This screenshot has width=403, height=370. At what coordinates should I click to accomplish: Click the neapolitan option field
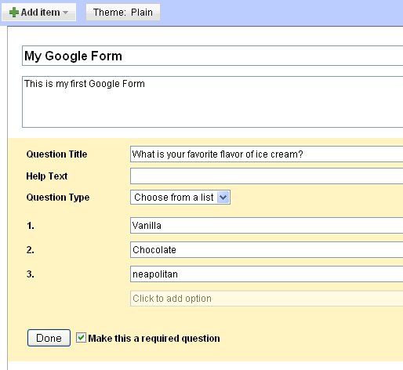267,274
